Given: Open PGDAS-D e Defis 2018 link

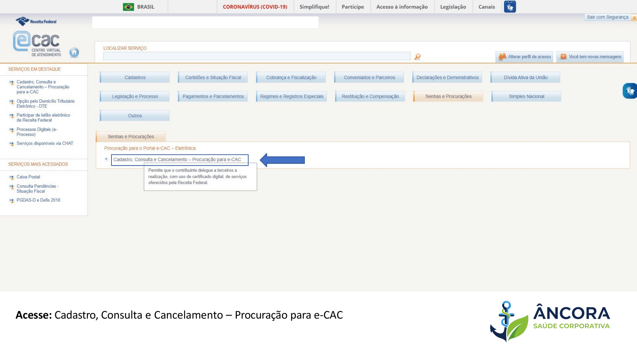Looking at the screenshot, I should [38, 200].
